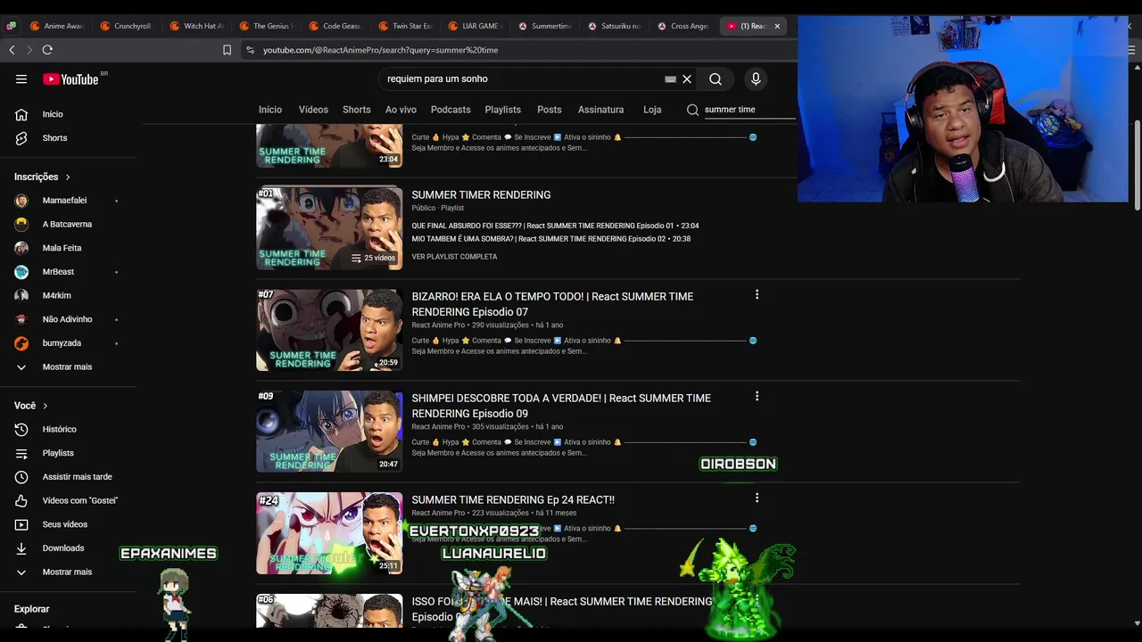Screen dimensions: 1142x642
Task: Open Episodio 02 link in playlist card
Action: pos(550,239)
